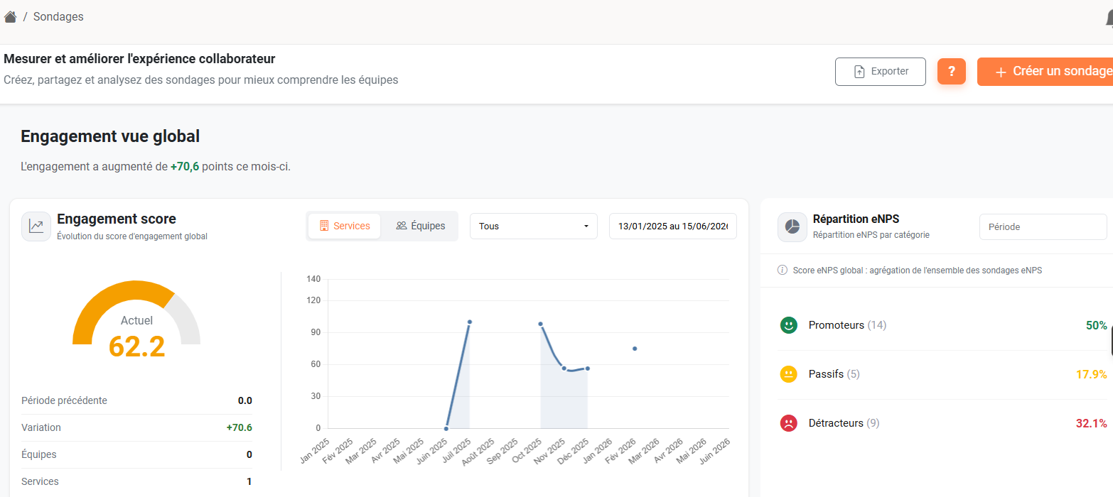Click the green Promoteurs smiley icon
Image resolution: width=1113 pixels, height=497 pixels.
click(x=788, y=325)
